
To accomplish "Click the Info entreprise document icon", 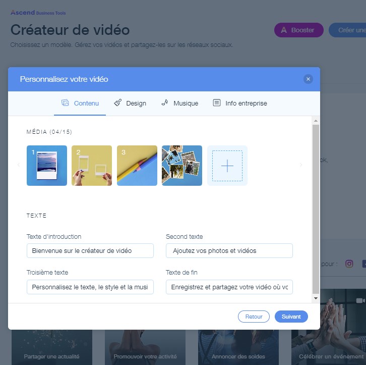I will click(x=217, y=102).
